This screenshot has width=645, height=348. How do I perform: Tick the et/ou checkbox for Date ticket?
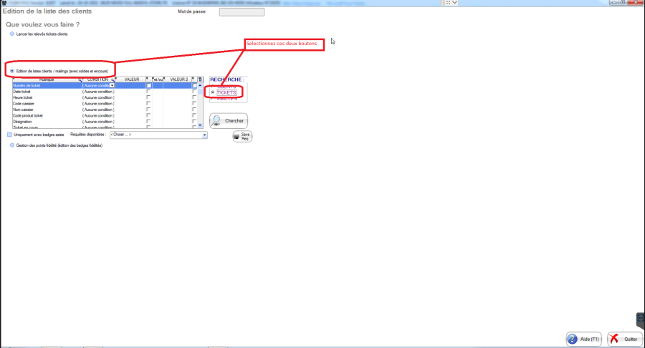point(148,91)
